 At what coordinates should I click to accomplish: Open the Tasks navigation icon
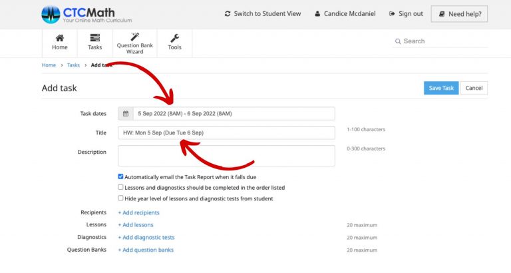tap(95, 43)
